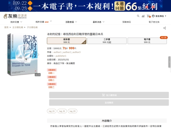Screen dimensions: 171x128
Task: Show previous book cover image arrow
Action: point(6,55)
